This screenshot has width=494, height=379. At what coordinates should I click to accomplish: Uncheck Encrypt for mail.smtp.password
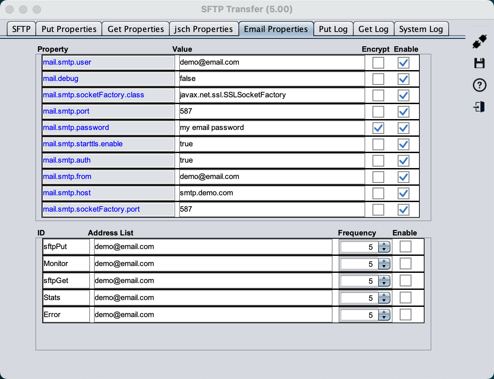point(378,128)
